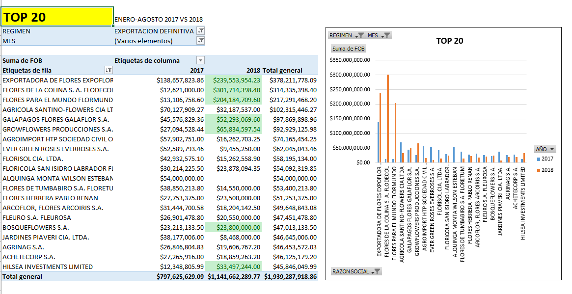Select the green cell $23,800,000.00

tap(233, 228)
